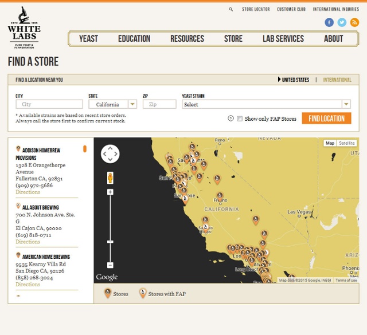Click the FAP store marker near San Jose
367x335 pixels.
tap(185, 200)
